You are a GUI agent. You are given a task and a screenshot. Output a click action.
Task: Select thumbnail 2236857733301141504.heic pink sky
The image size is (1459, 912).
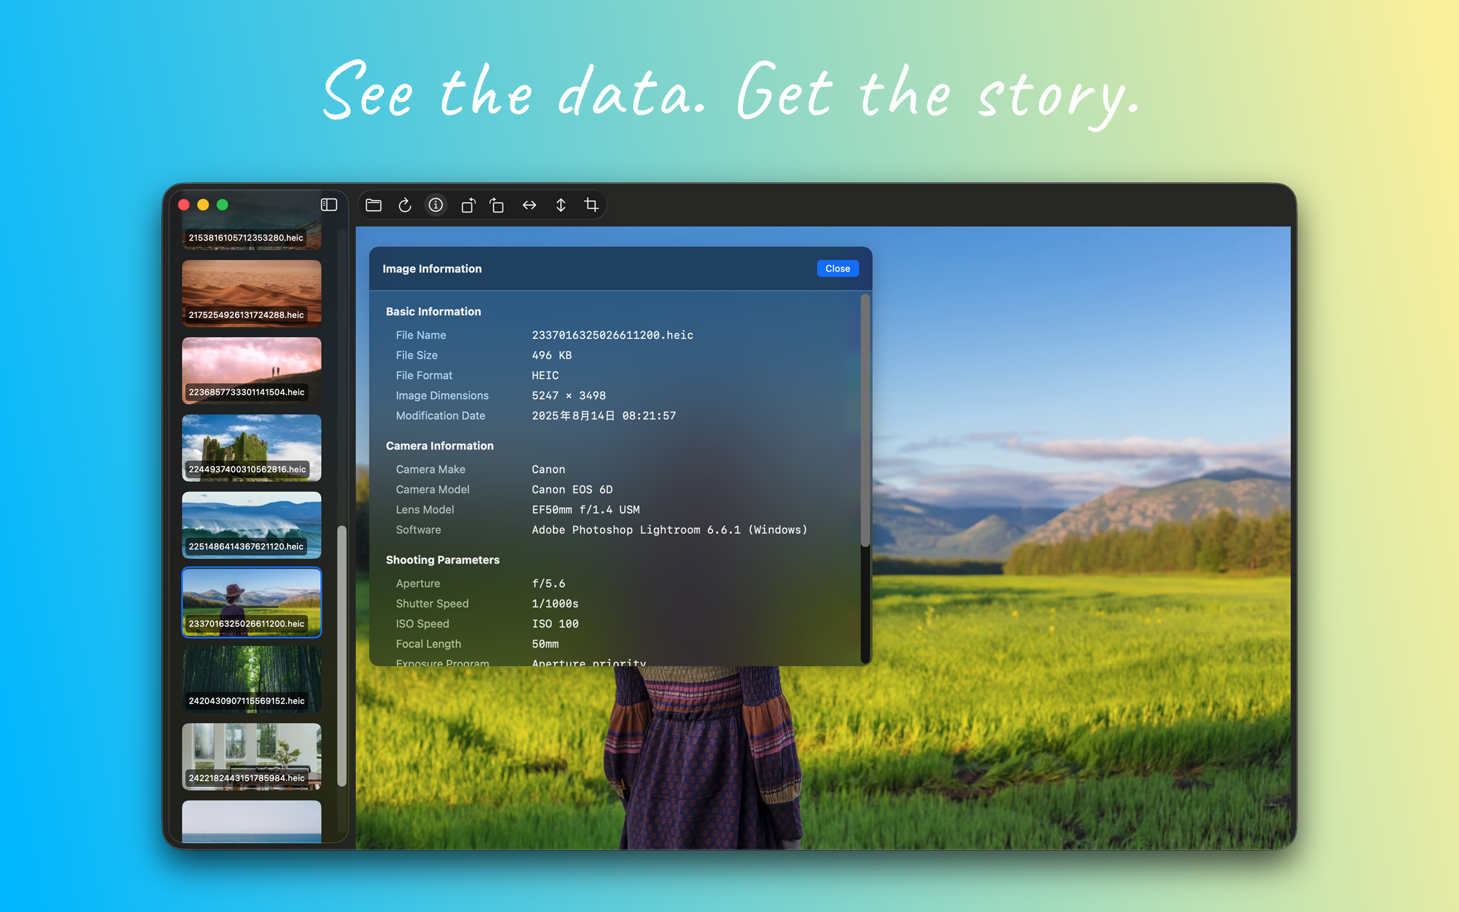pyautogui.click(x=251, y=370)
